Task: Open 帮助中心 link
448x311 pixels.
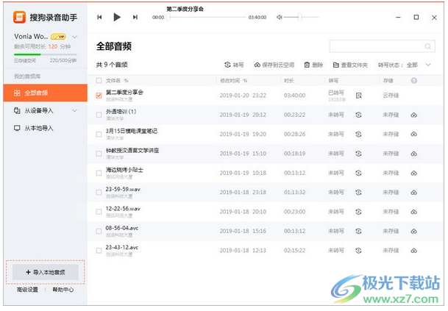Action: tap(63, 290)
